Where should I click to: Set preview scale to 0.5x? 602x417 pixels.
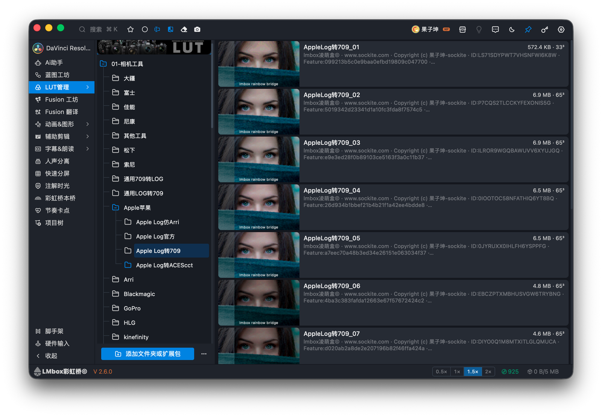[441, 372]
